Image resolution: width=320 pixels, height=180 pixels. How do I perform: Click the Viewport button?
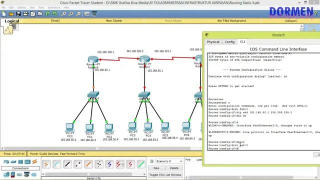click(290, 21)
